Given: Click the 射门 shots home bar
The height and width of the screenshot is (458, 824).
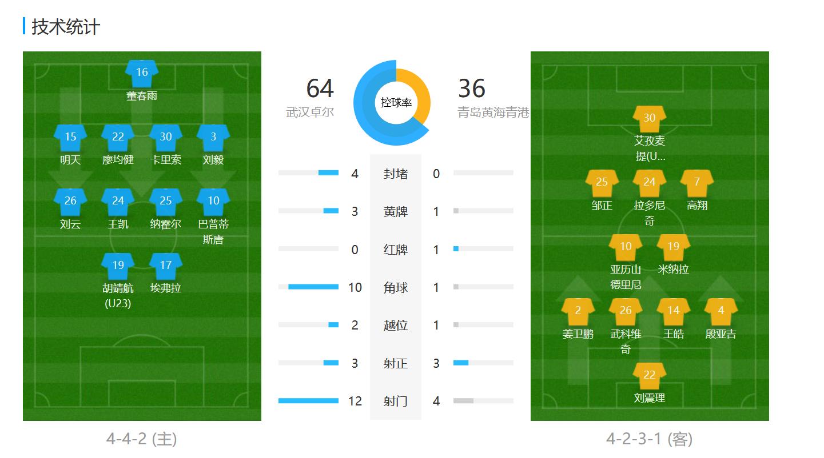Looking at the screenshot, I should click(x=308, y=401).
